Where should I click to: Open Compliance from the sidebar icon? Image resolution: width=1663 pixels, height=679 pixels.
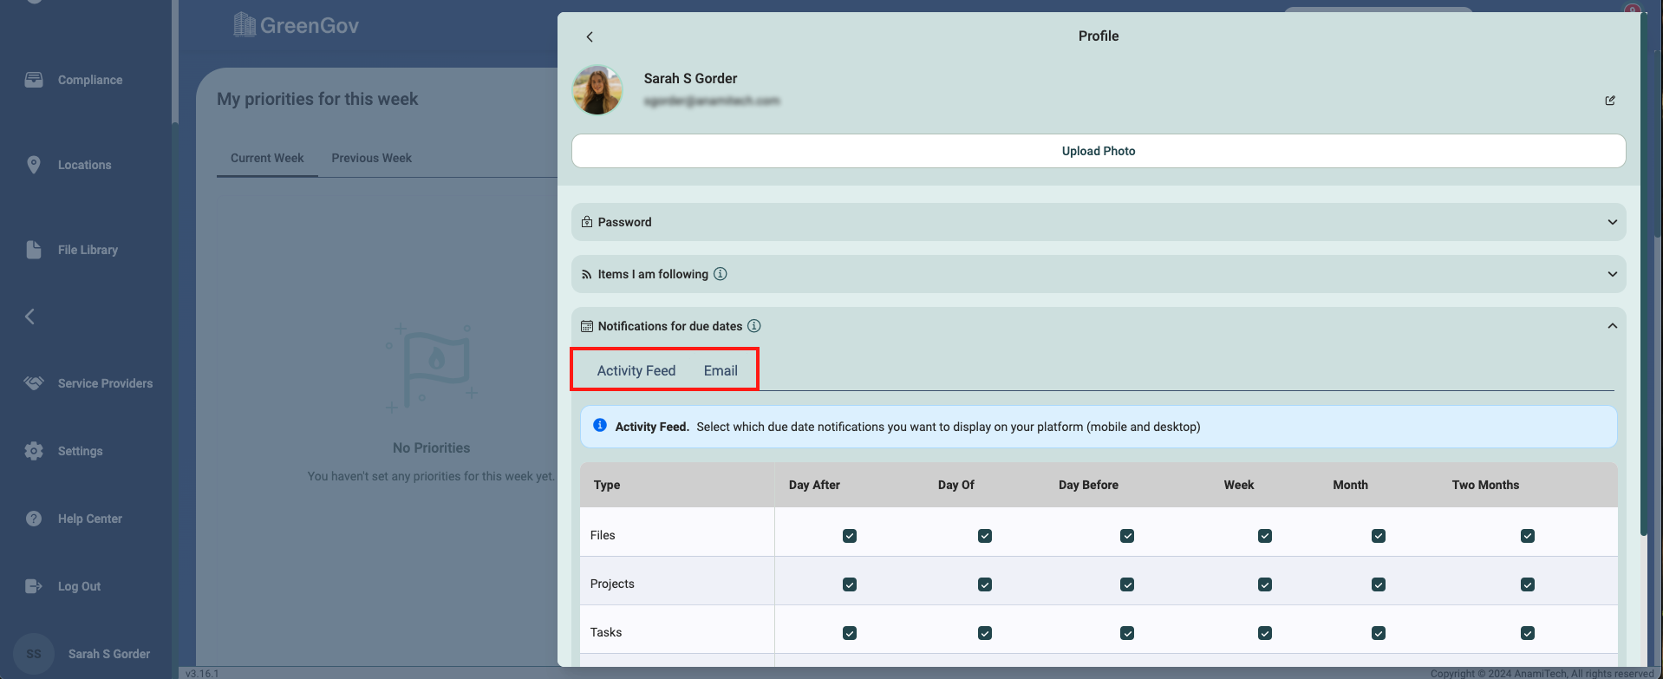34,80
